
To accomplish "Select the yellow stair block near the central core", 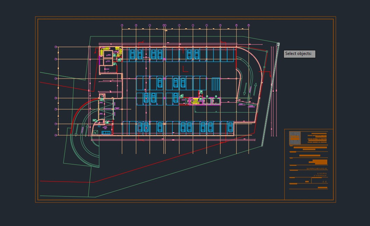I will (195, 101).
